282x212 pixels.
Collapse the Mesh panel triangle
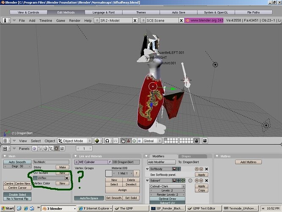[x=5, y=156]
